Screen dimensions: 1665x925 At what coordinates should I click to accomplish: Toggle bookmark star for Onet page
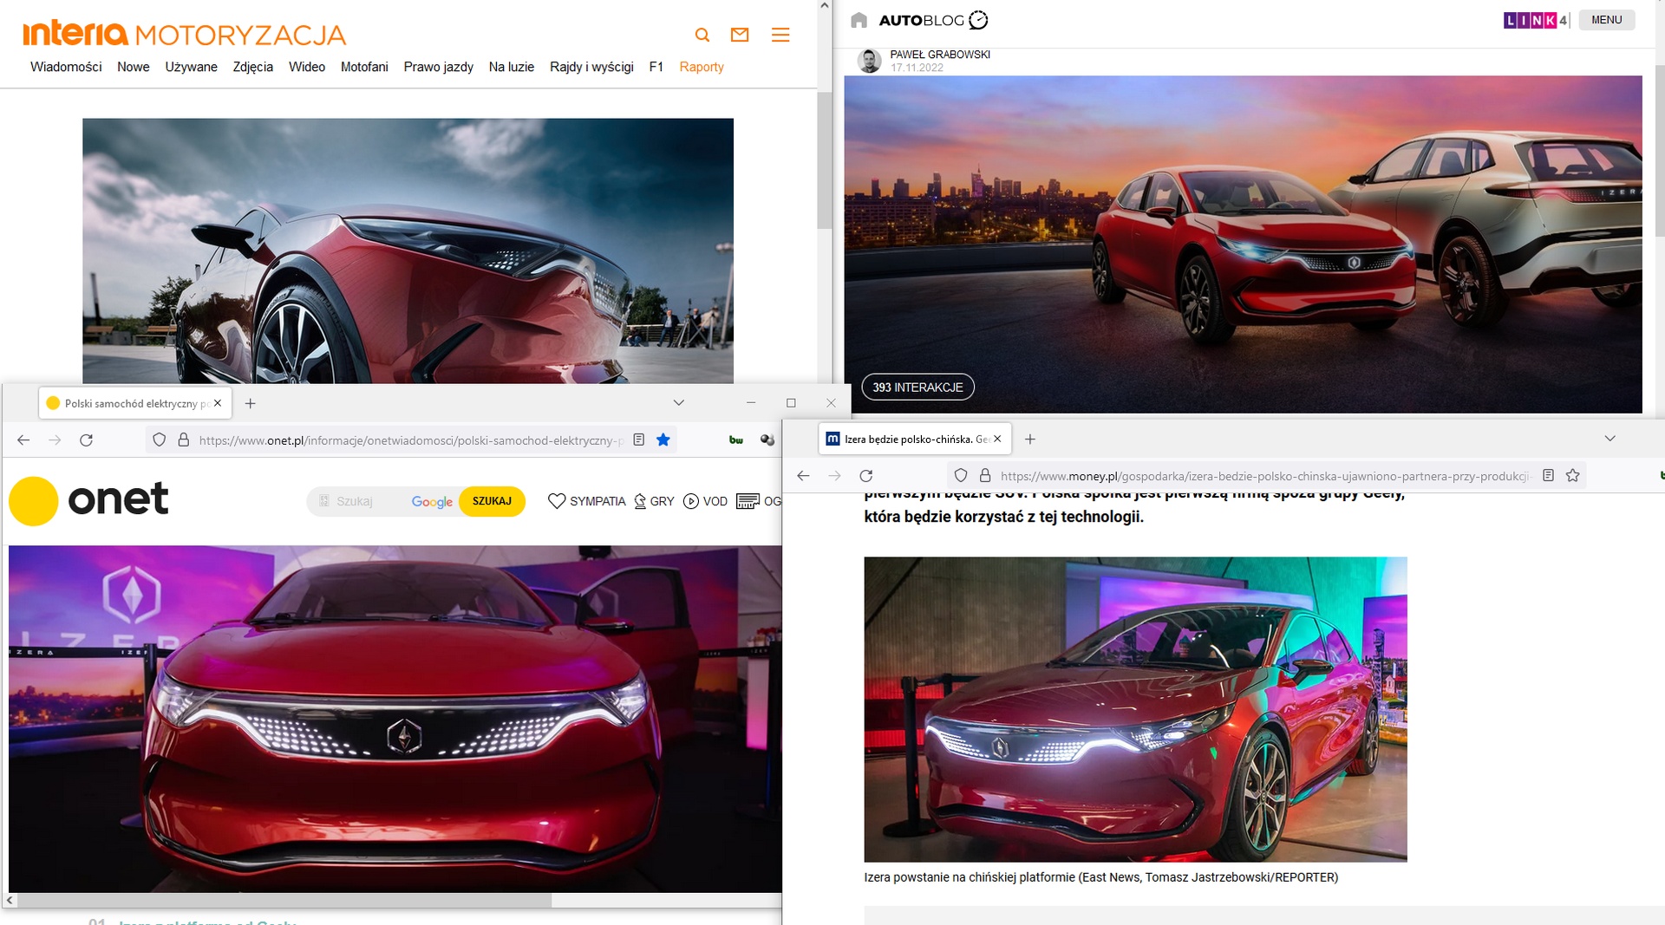663,440
